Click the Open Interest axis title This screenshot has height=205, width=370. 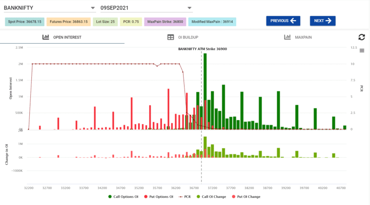11,89
